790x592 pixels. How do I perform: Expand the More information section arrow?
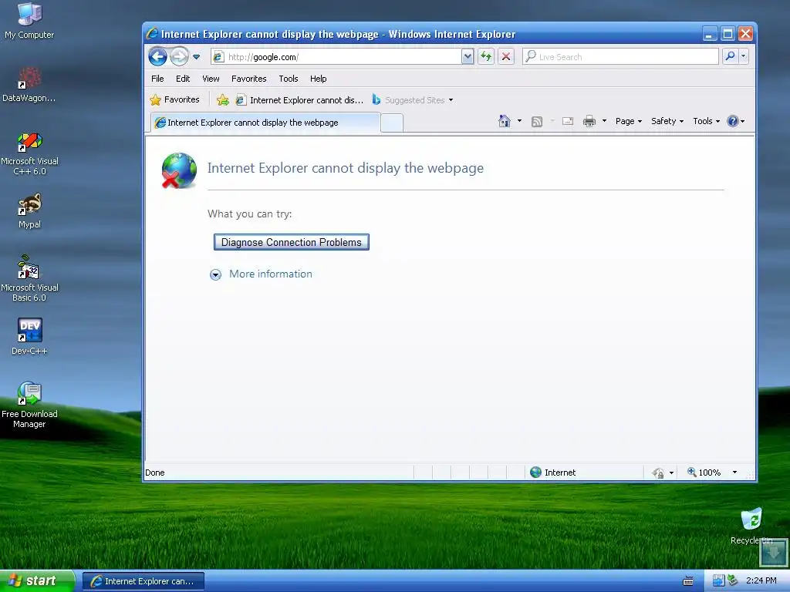click(x=216, y=275)
